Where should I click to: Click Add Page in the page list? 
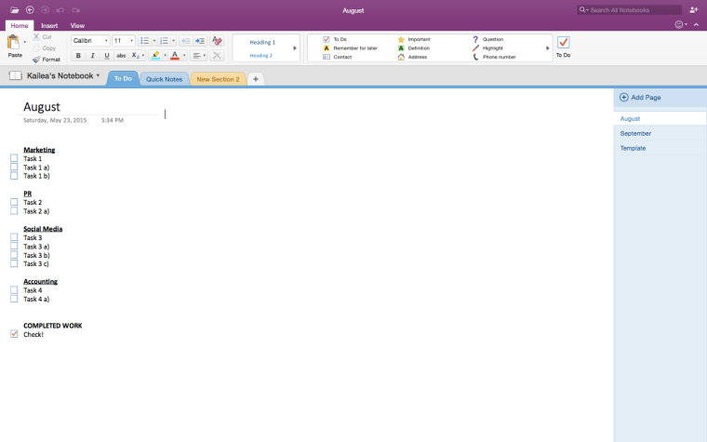(640, 97)
